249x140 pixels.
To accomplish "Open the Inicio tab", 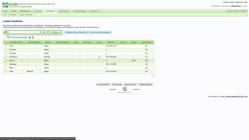I will (5, 11).
